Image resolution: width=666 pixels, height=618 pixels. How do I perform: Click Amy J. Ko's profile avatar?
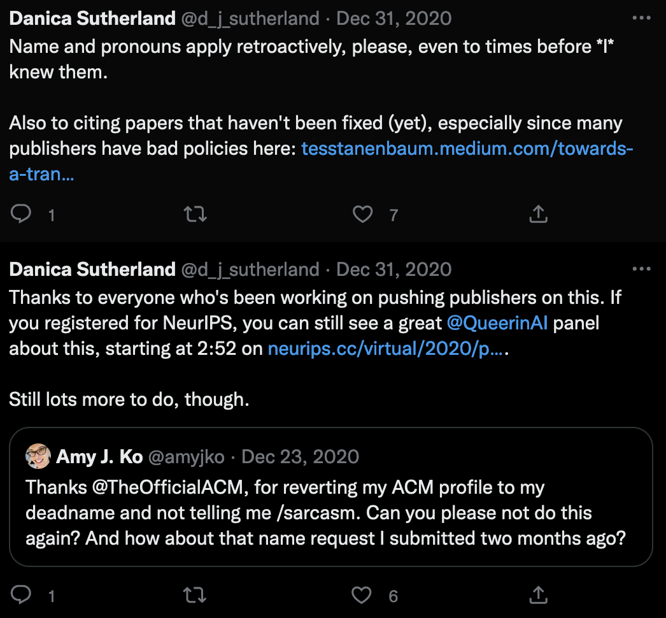point(38,456)
